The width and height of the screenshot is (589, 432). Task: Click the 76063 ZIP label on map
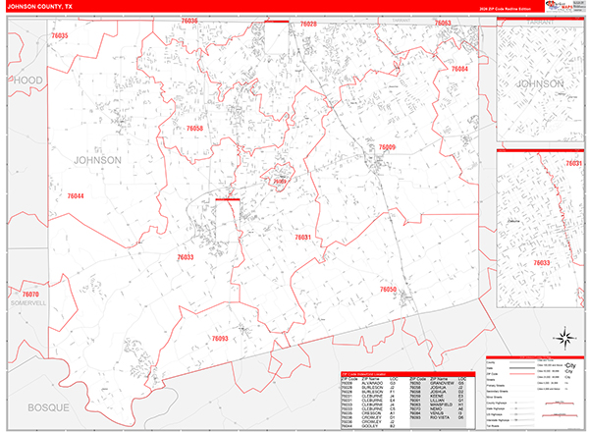coord(443,23)
